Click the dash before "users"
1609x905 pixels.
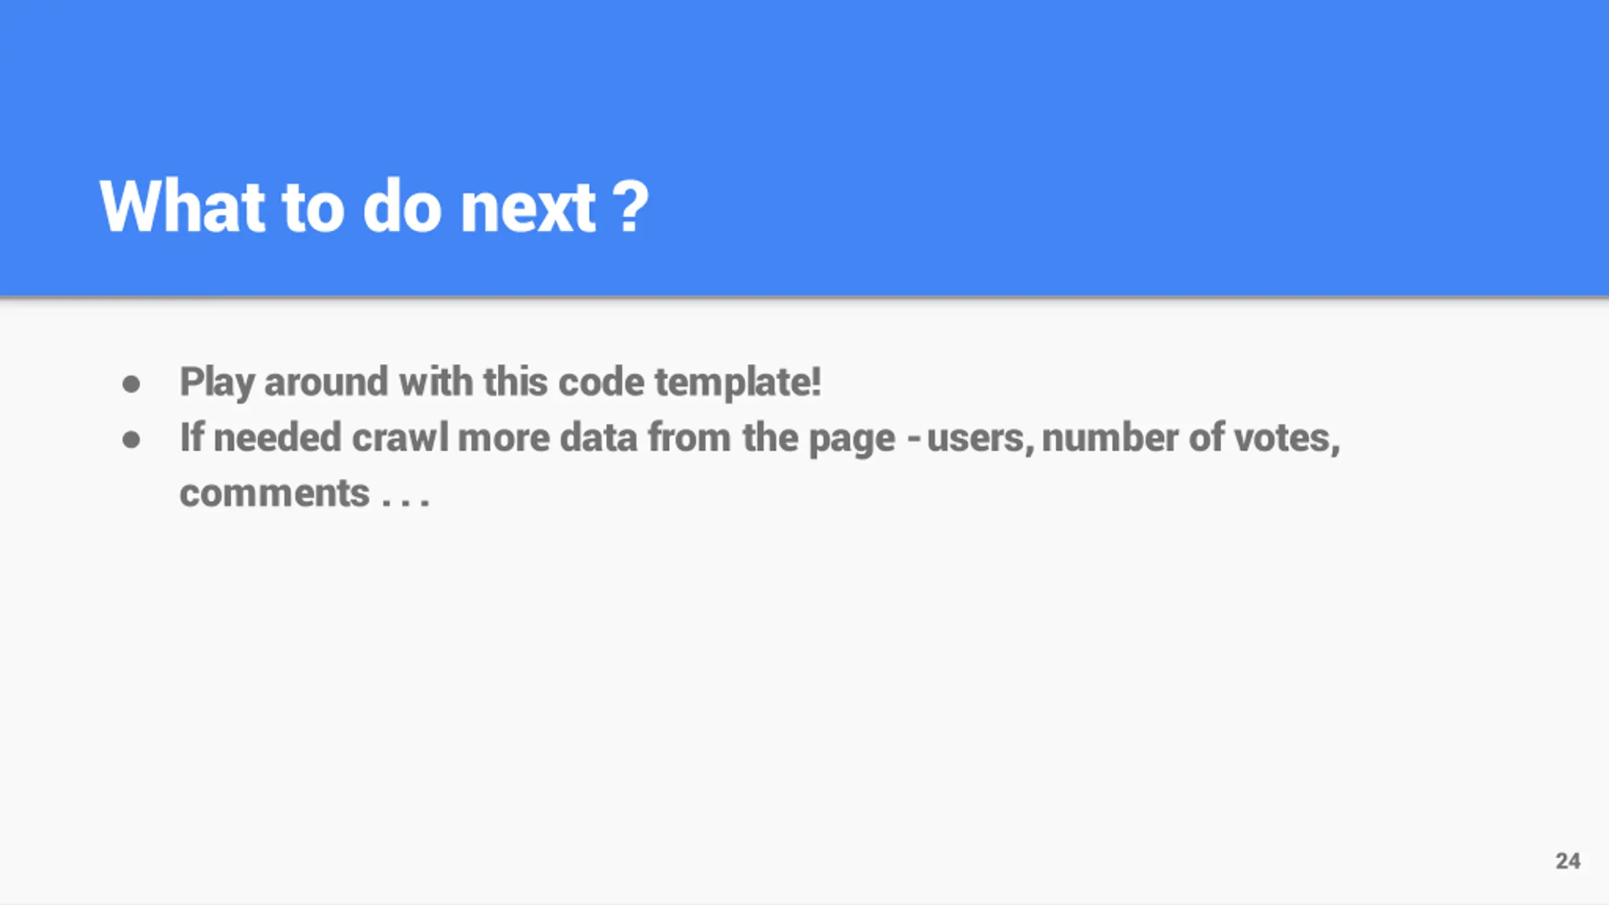tap(914, 439)
